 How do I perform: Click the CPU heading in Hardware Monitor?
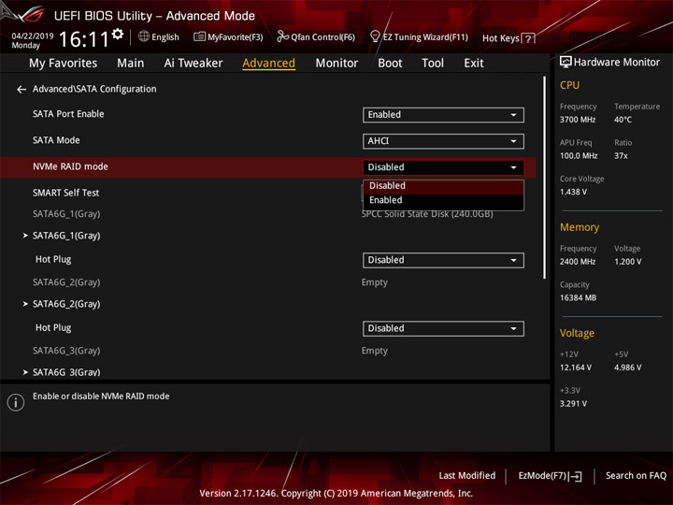tap(569, 85)
